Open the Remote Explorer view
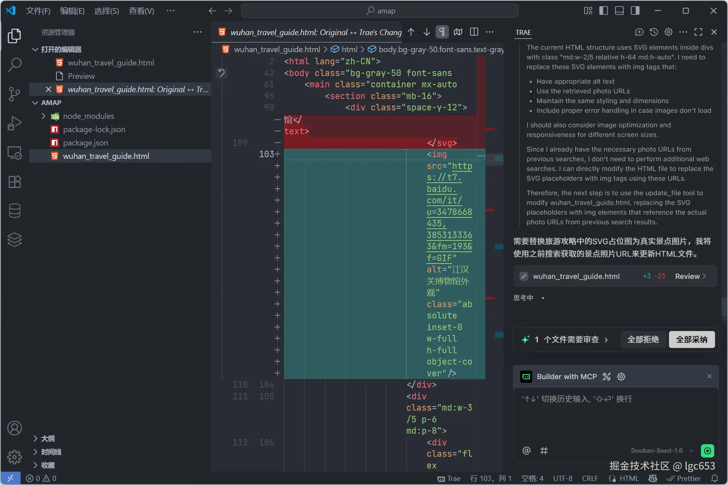This screenshot has height=485, width=728. coord(15,153)
